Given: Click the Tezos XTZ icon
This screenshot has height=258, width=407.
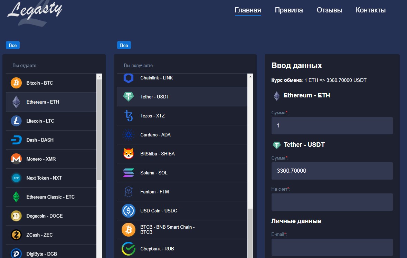Looking at the screenshot, I should pyautogui.click(x=129, y=116).
